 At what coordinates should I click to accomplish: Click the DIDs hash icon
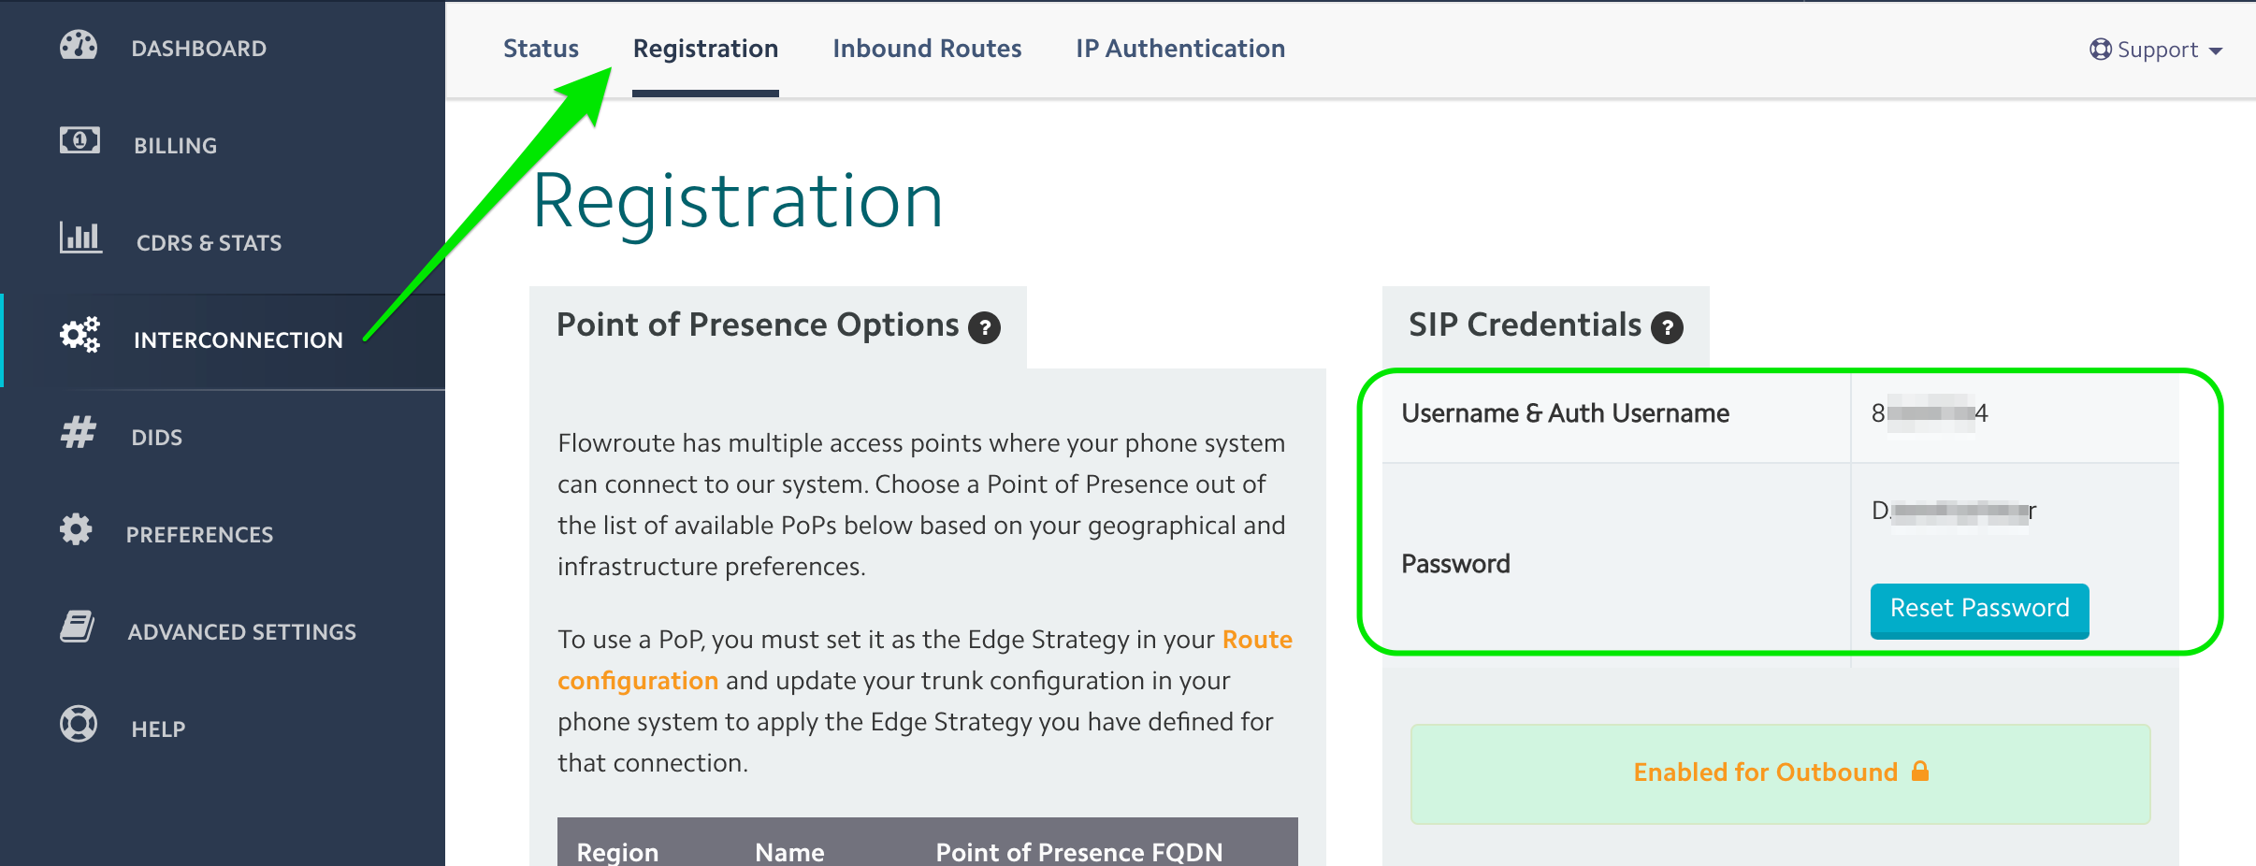pos(79,432)
